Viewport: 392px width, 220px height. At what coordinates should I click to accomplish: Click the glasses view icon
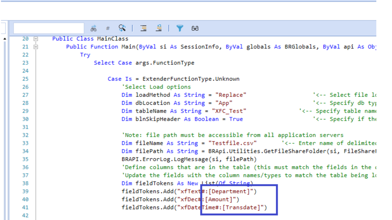[x=195, y=28]
